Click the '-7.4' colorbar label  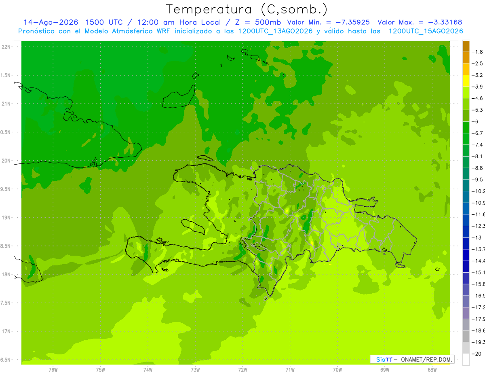pyautogui.click(x=478, y=144)
